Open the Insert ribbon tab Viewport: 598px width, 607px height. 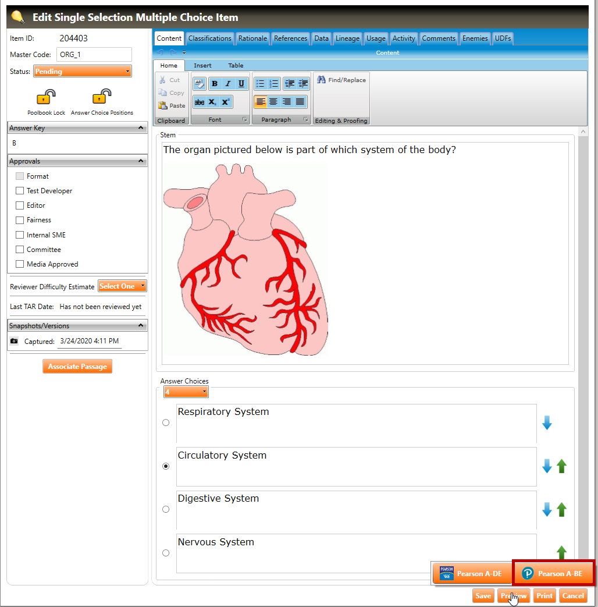[202, 66]
